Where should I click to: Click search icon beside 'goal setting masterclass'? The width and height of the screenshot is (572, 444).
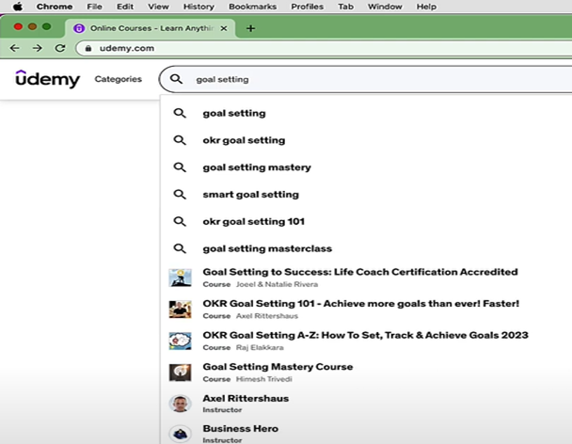pyautogui.click(x=180, y=248)
